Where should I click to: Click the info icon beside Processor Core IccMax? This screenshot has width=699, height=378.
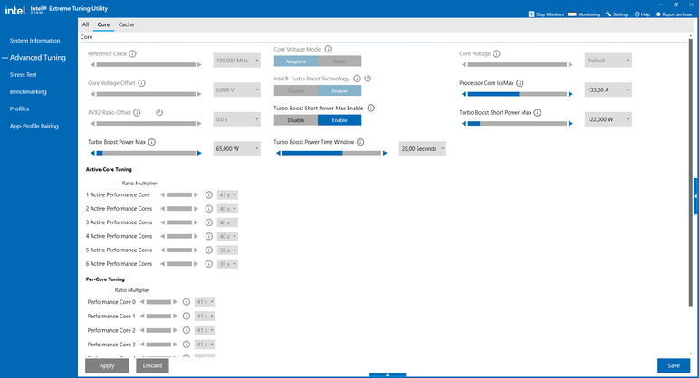[x=520, y=82]
